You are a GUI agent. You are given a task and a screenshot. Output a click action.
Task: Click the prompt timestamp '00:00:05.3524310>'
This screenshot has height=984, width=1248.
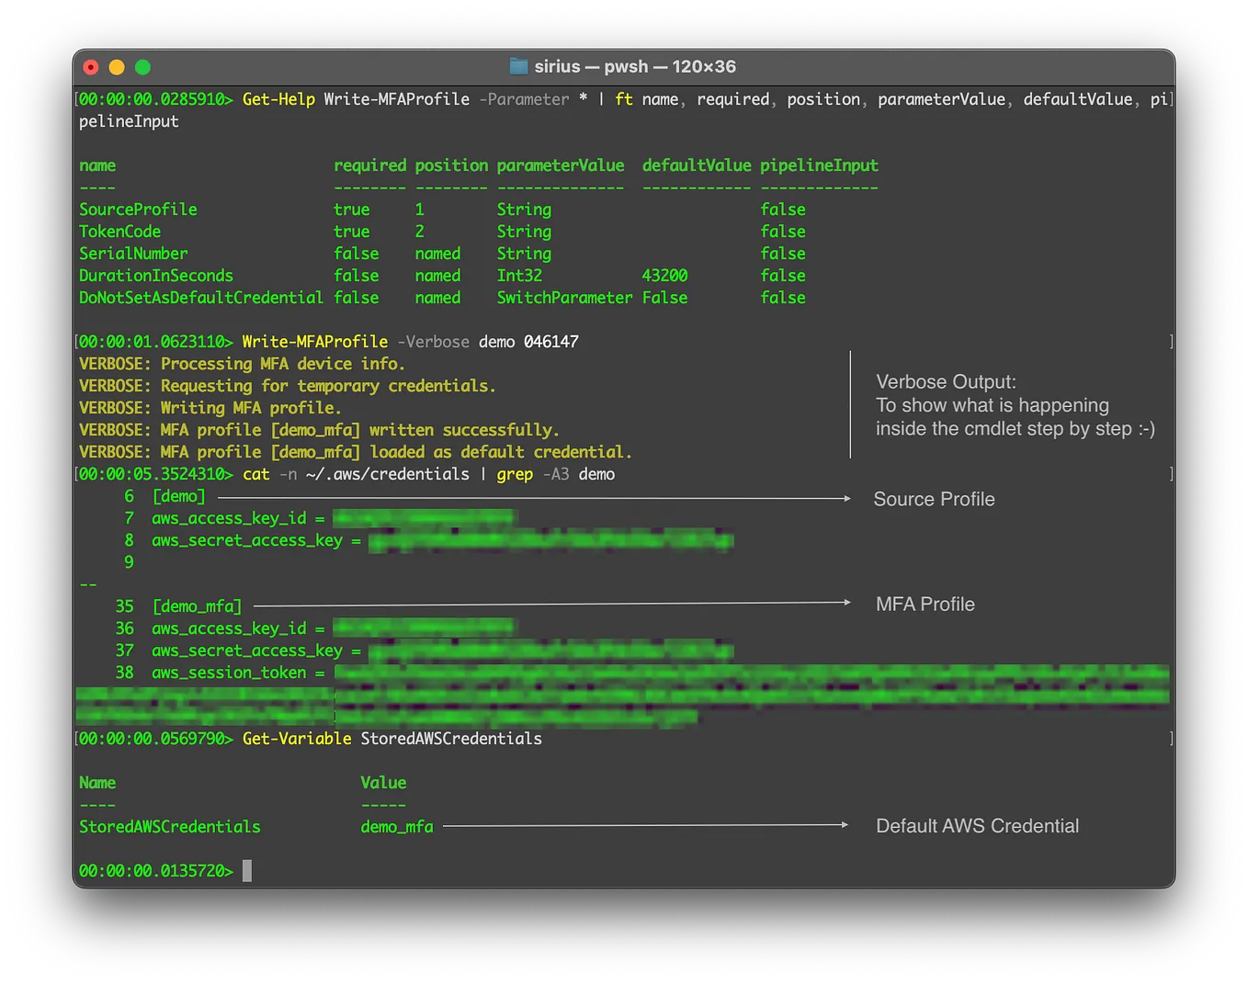[156, 474]
